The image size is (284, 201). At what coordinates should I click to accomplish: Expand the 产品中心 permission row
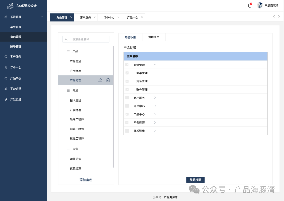pos(155,114)
